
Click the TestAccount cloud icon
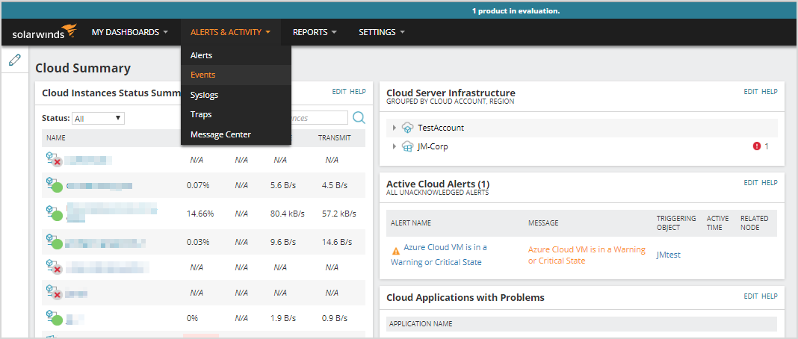tap(407, 128)
